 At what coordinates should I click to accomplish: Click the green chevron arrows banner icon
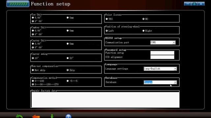coord(18,4)
